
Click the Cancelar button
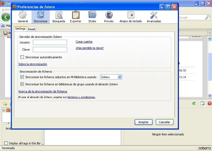click(x=164, y=122)
